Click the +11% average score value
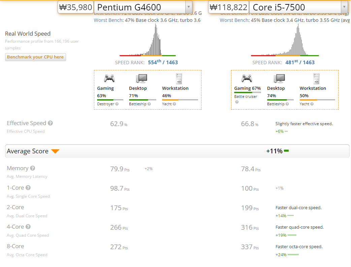 click(275, 151)
